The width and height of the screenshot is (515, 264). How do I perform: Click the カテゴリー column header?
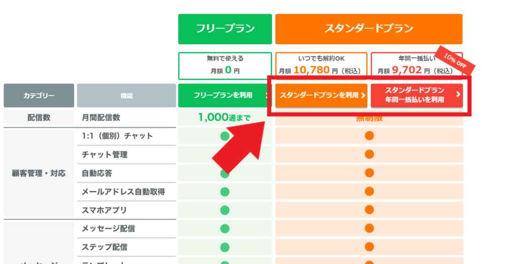click(39, 96)
